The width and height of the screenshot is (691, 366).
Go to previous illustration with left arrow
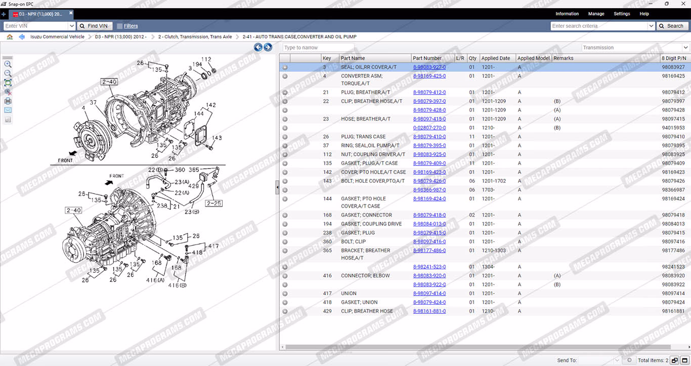pyautogui.click(x=258, y=47)
